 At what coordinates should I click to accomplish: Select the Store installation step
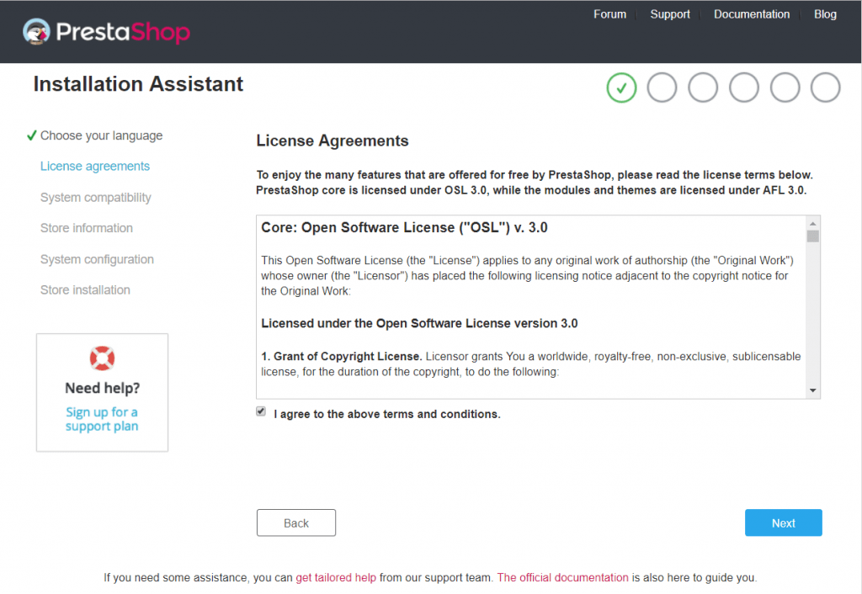pos(85,290)
